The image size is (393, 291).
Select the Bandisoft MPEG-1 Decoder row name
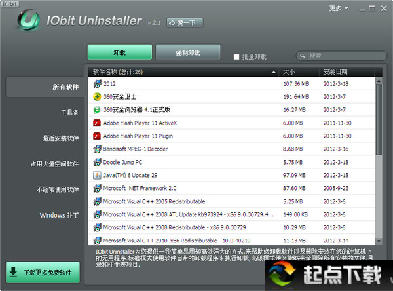pyautogui.click(x=136, y=149)
